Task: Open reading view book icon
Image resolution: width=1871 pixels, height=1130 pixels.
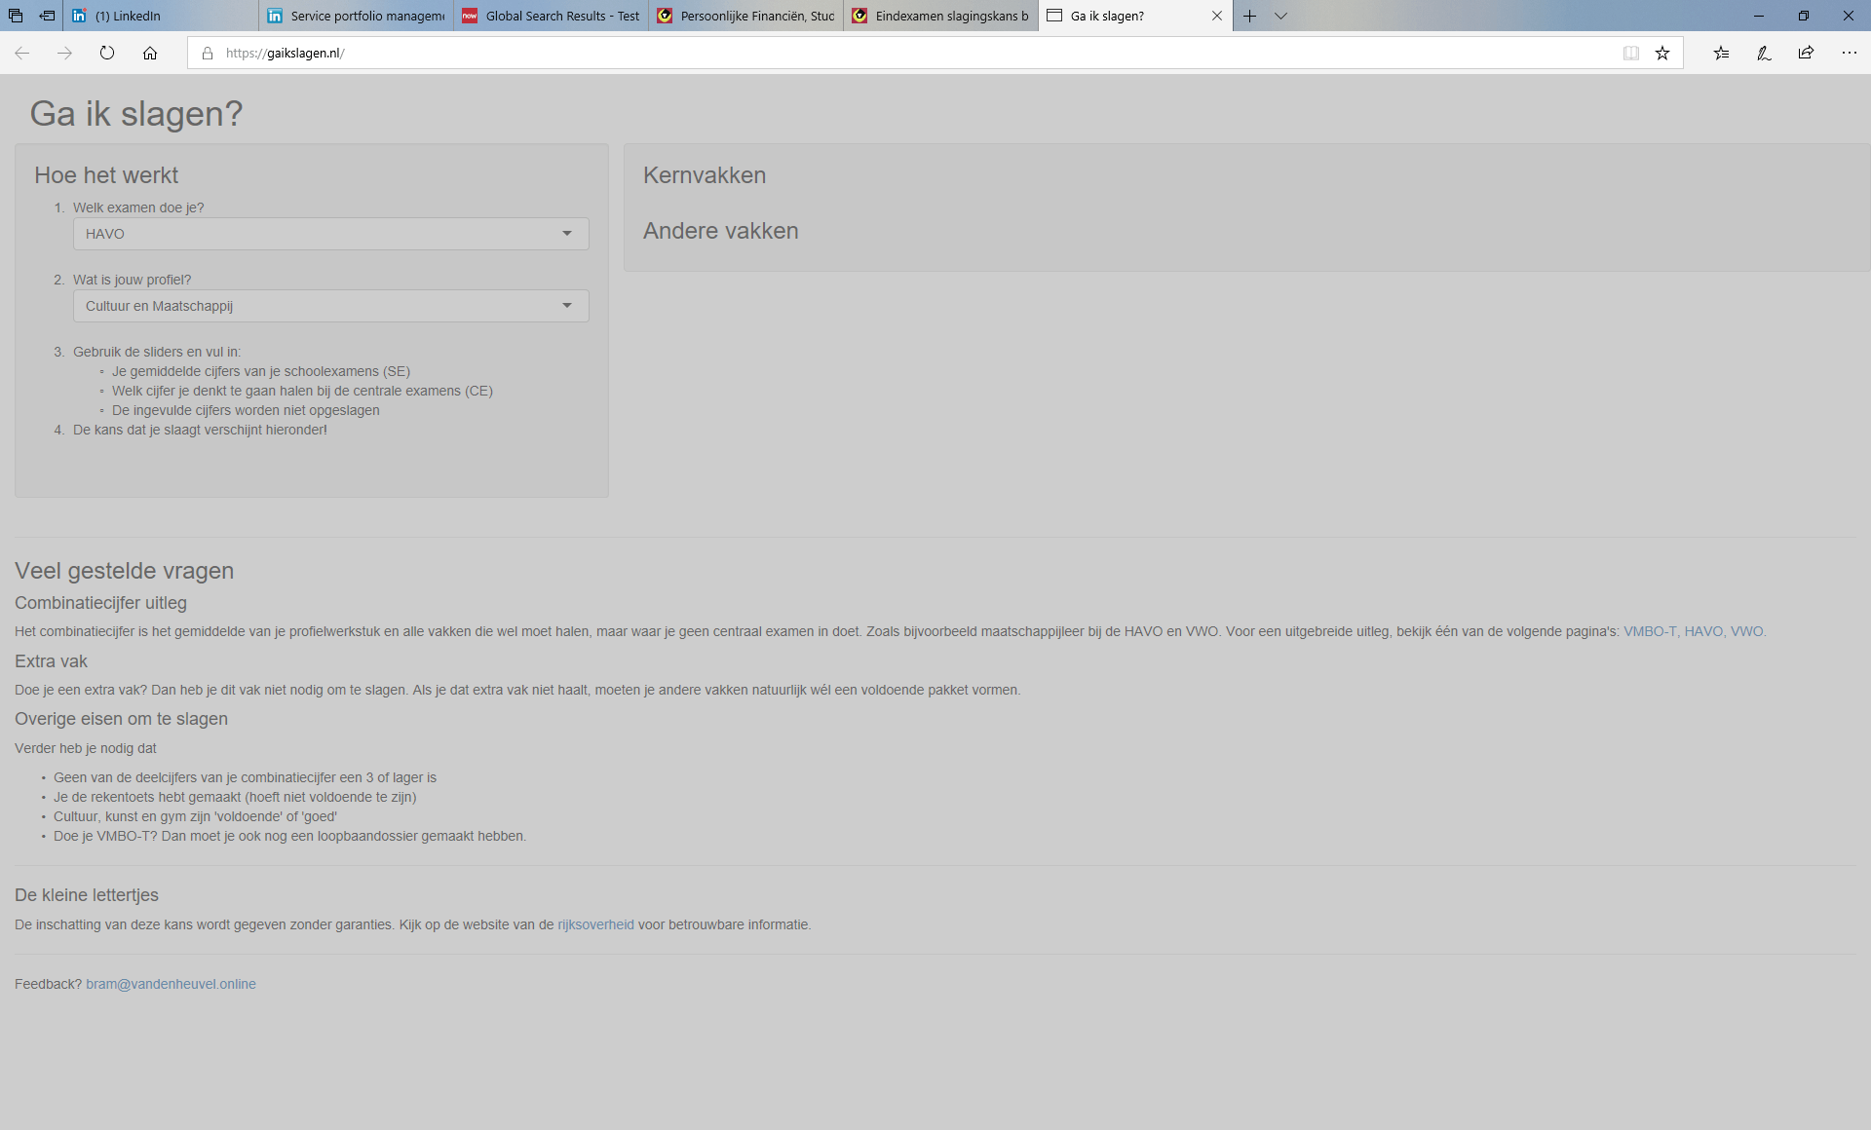Action: click(1630, 54)
